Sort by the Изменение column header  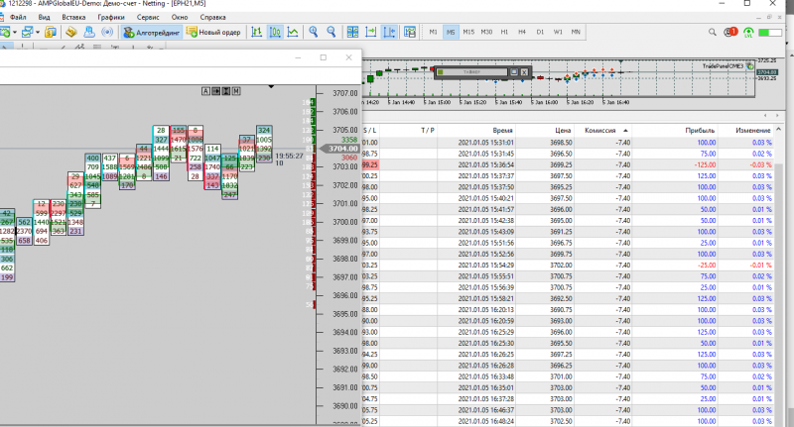pos(753,131)
